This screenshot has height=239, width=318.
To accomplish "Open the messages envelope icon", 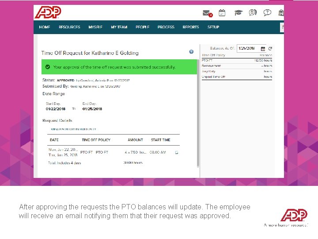I will (207, 13).
